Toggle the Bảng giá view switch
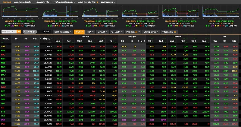This screenshot has width=241, height=127. point(30,31)
